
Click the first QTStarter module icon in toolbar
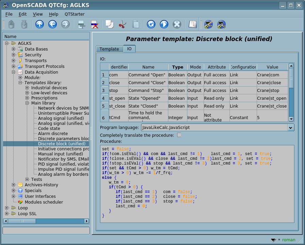tap(208, 24)
